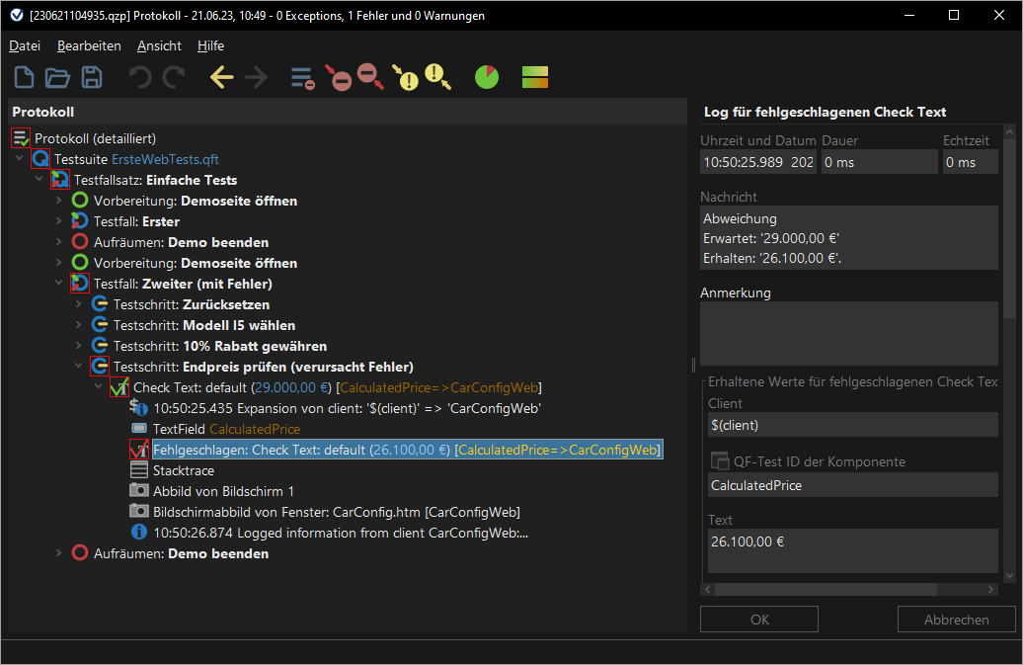The image size is (1023, 665).
Task: Expand the last Aufräumen: Demo beenden node
Action: coord(58,552)
